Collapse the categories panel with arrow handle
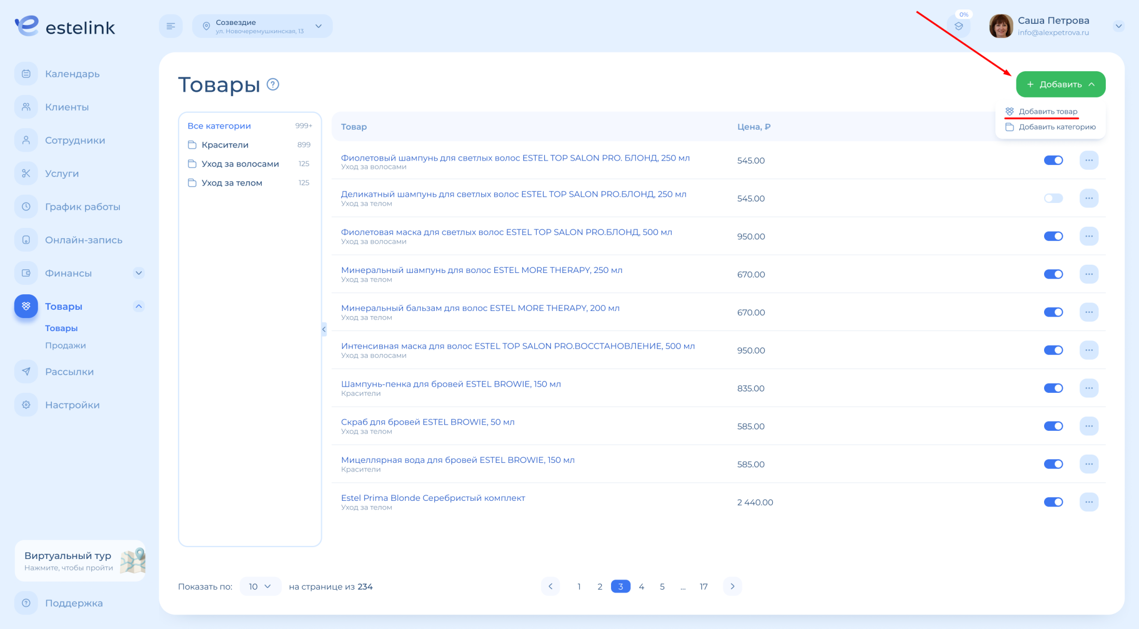1139x629 pixels. point(324,329)
